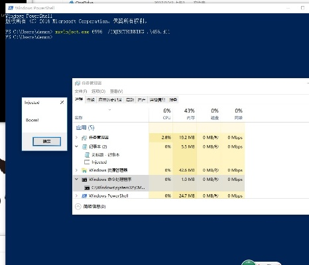Open the 文件(F) menu in Task Manager
This screenshot has width=309, height=265.
(81, 91)
